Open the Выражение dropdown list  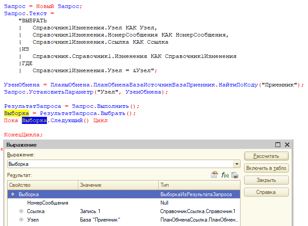[236, 164]
